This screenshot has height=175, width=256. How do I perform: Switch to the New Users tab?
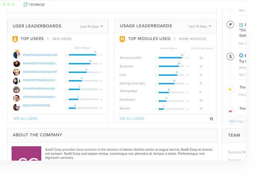(x=62, y=39)
